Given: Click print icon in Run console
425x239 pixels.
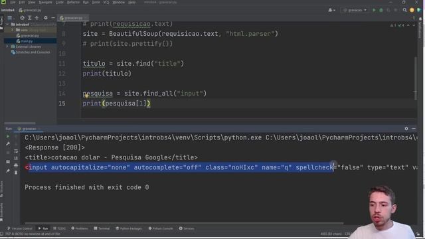Looking at the screenshot, I should click(16, 165).
